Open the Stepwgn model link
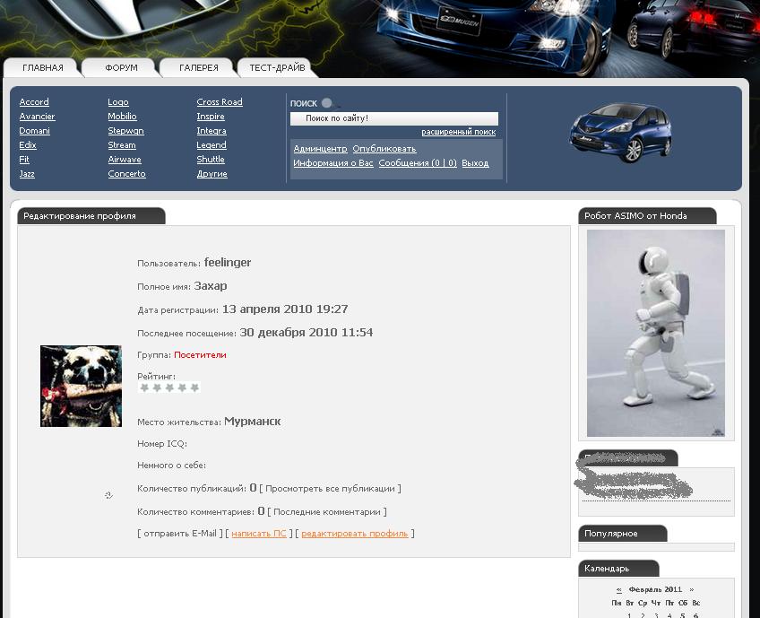 click(126, 130)
